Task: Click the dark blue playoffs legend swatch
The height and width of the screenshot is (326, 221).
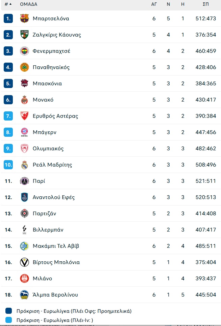Action: tap(8, 311)
